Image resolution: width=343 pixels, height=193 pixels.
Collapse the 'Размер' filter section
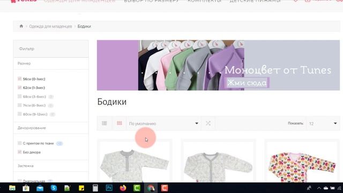51,63
